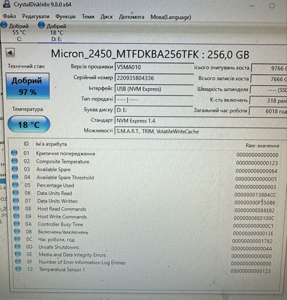
Task: Click status circle for Temperature Sensor 1
Action: (x=18, y=269)
